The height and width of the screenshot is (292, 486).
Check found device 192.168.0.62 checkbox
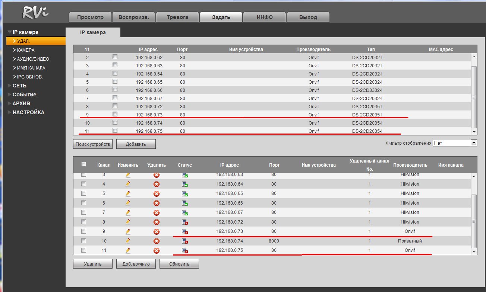pyautogui.click(x=115, y=57)
